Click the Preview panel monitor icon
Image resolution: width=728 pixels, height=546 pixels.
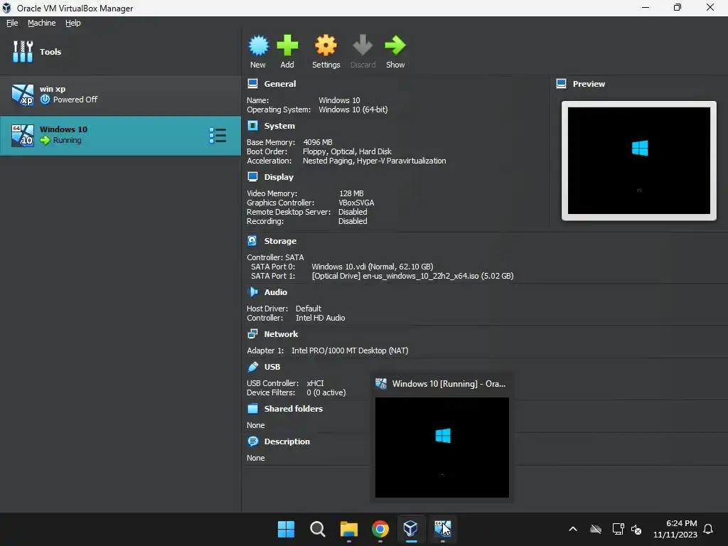click(x=562, y=84)
